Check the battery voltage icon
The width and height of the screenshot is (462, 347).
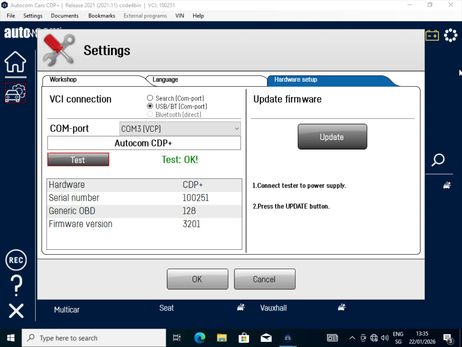432,35
